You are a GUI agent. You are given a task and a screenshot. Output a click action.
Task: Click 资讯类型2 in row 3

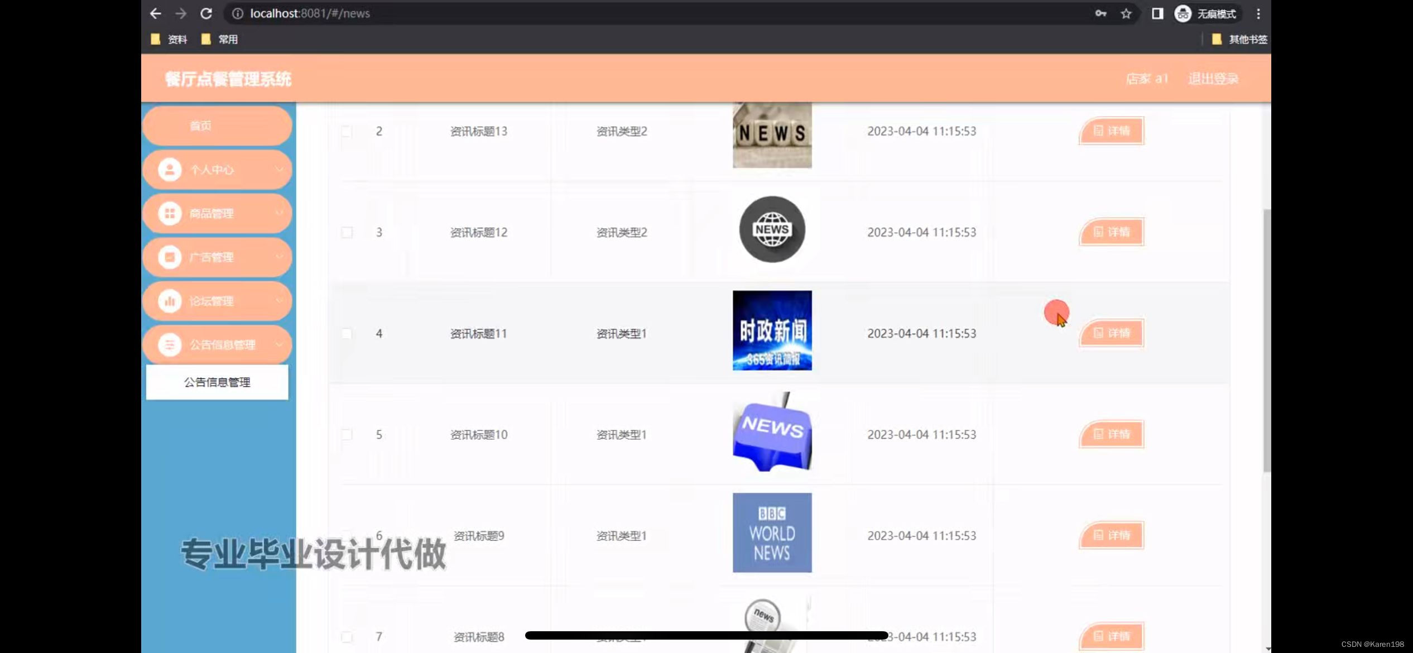pos(622,232)
